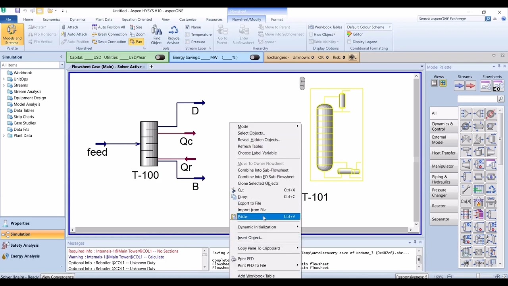Open the All Items dropdown
508x286 pixels.
tap(62, 65)
